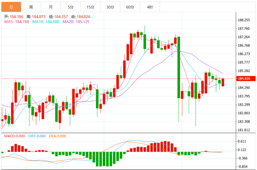Click the MACD:0.000 indicator label
Viewport: 257px width, 170px height.
[15, 136]
